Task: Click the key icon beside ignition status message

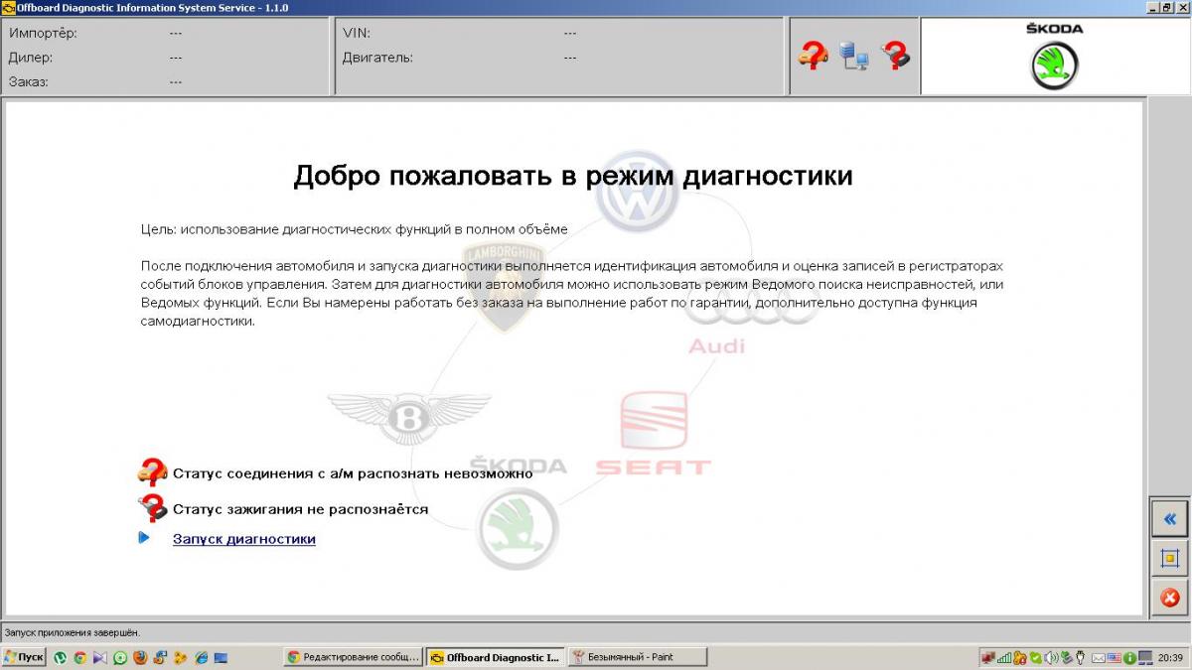Action: tap(152, 508)
